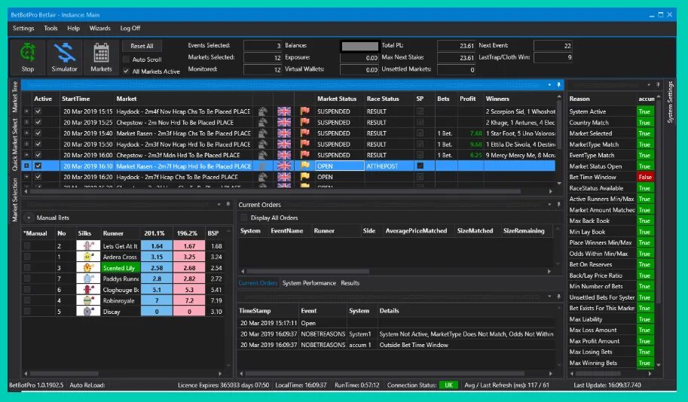Pin the Manual Bets panel

tap(228, 204)
